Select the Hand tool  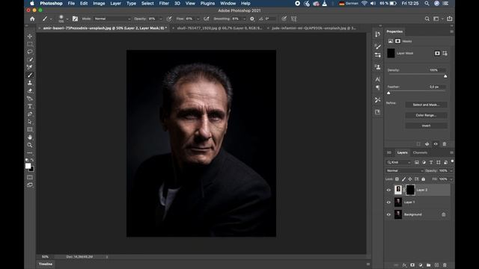(30, 137)
